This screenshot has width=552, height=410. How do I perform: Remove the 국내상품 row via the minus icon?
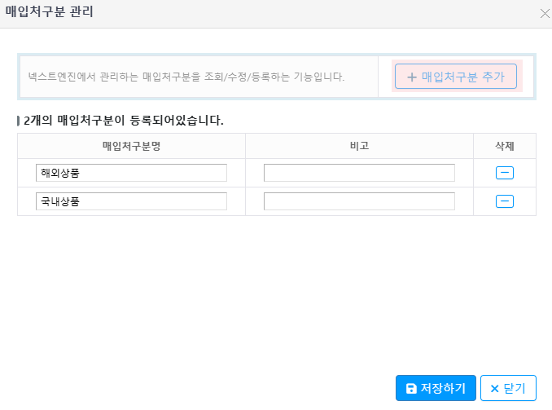pos(504,201)
